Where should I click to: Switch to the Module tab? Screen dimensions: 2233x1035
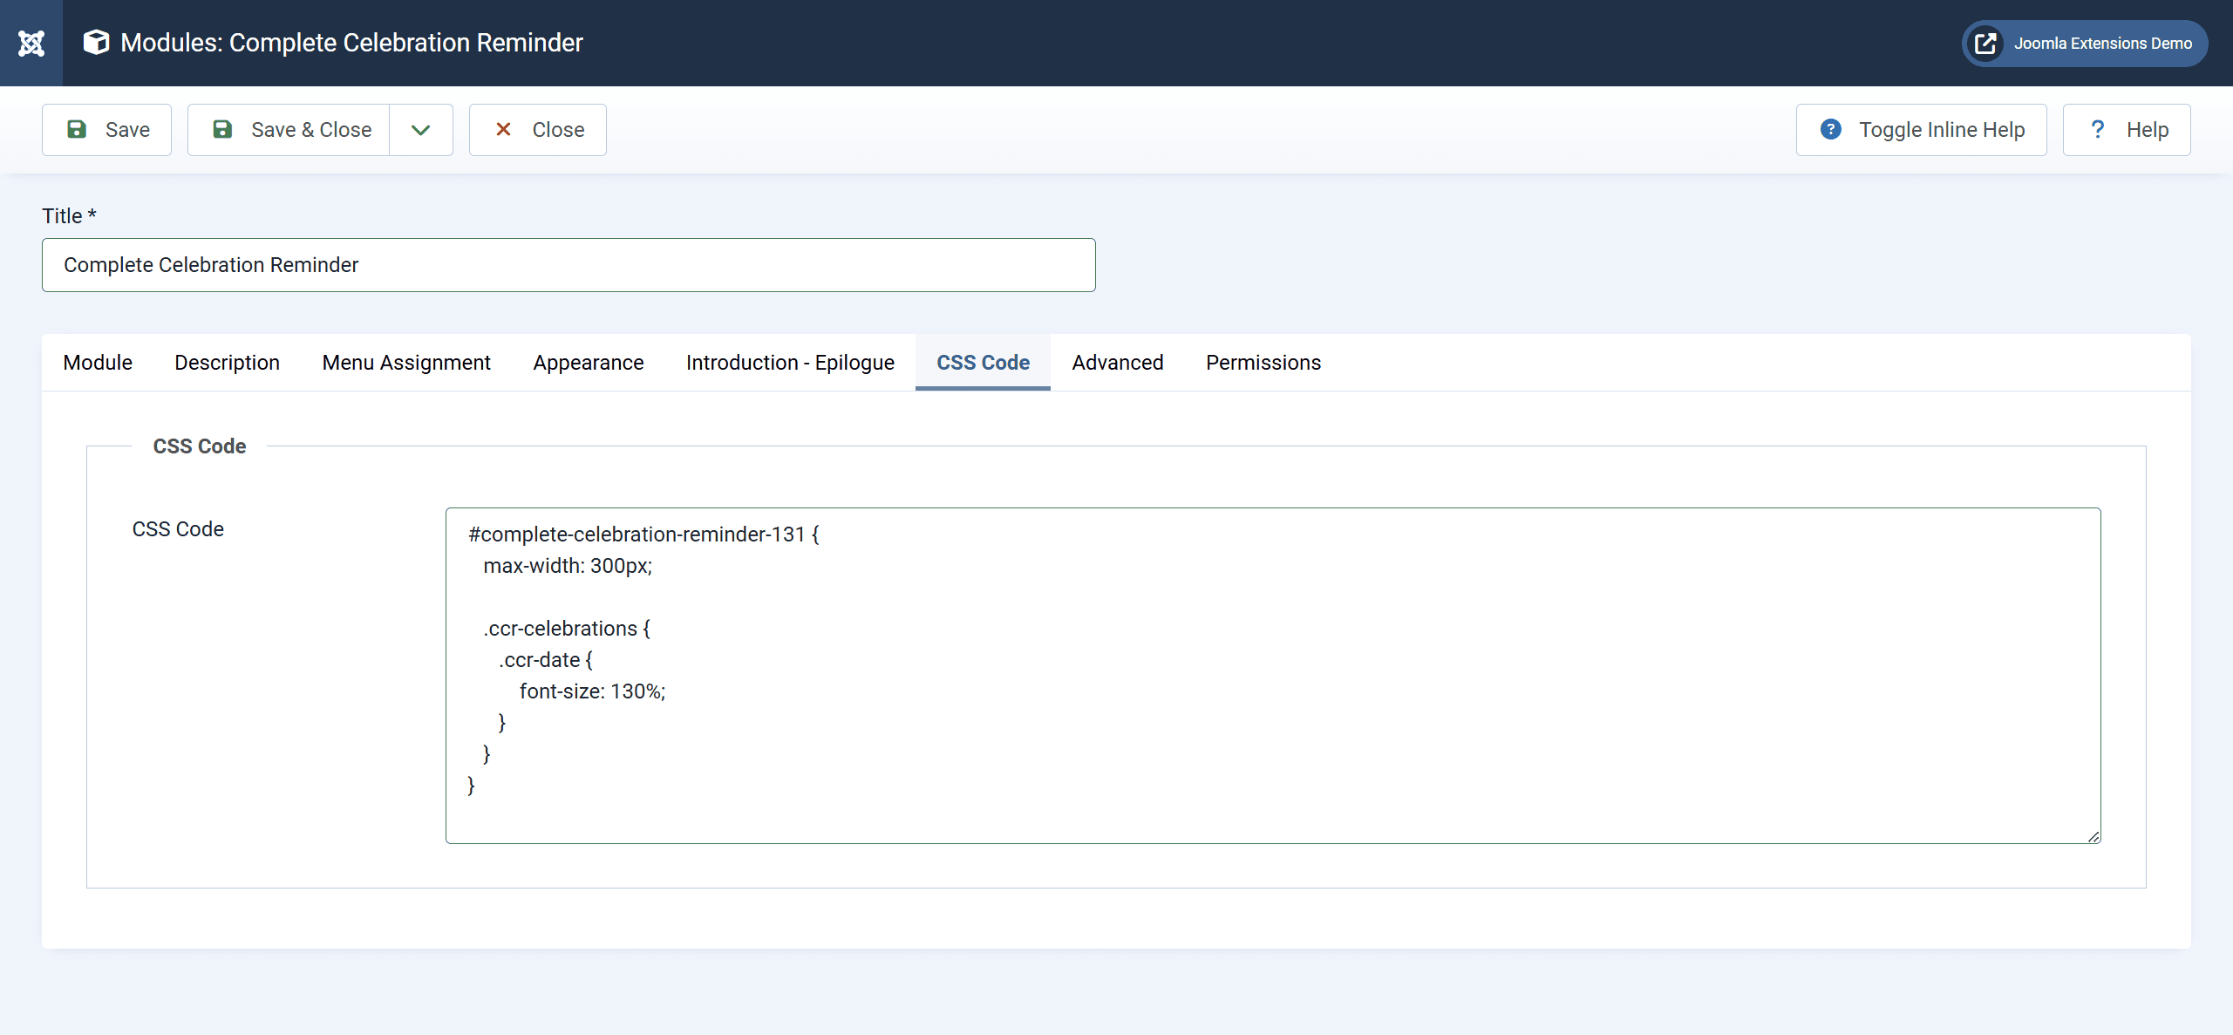coord(98,363)
